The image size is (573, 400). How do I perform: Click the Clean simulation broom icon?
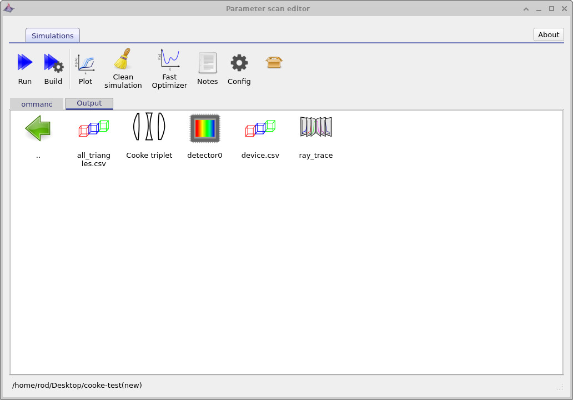123,59
